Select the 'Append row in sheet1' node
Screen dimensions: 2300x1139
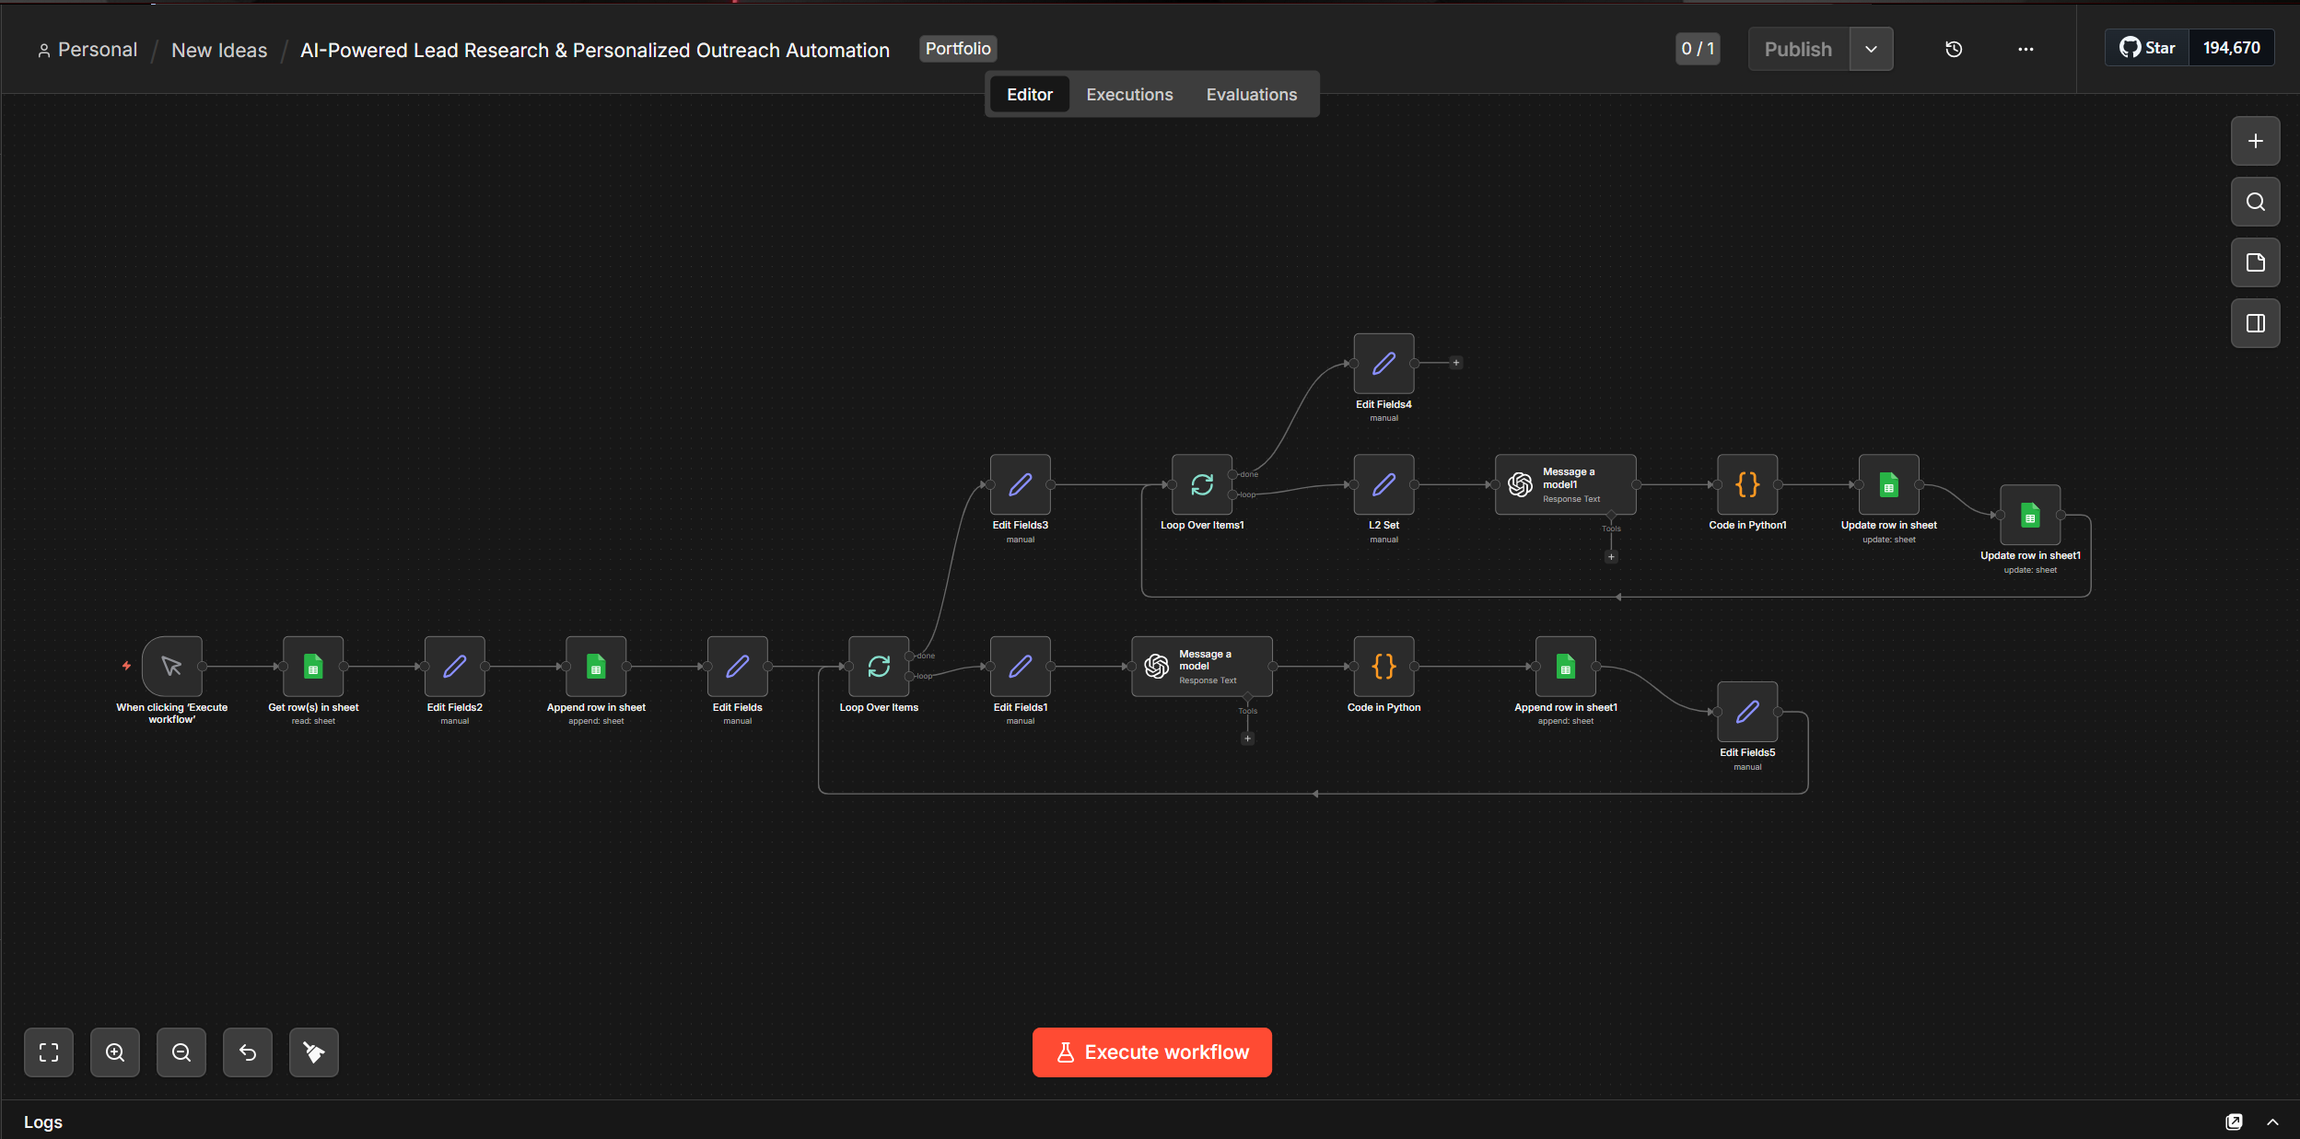1566,666
